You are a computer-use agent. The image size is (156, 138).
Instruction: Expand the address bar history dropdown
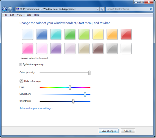click(97, 9)
